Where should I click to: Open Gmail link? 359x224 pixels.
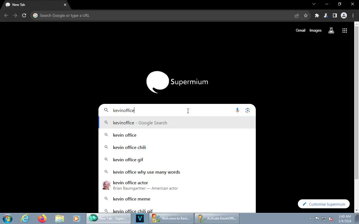[300, 30]
